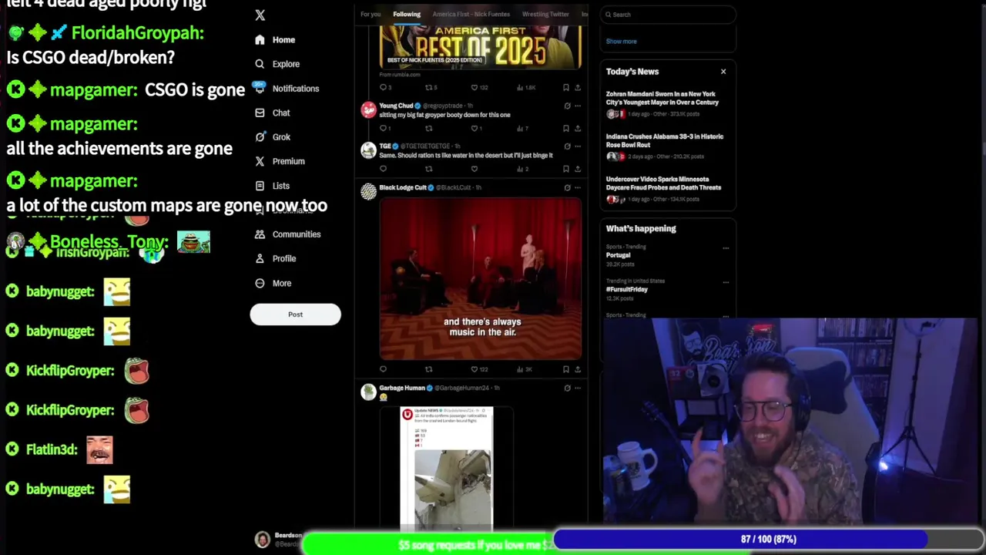
Task: Close the Today's News panel
Action: [723, 72]
